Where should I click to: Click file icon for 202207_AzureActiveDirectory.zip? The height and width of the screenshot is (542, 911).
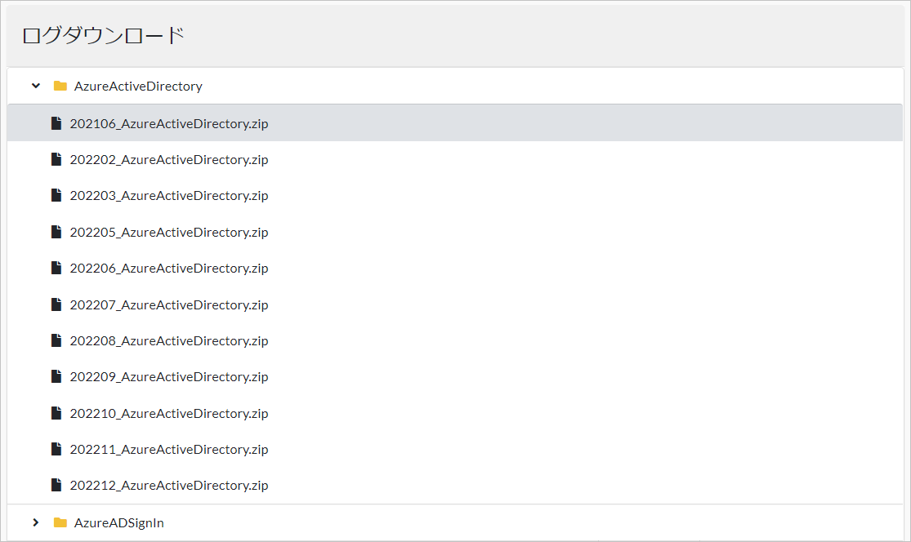coord(56,304)
